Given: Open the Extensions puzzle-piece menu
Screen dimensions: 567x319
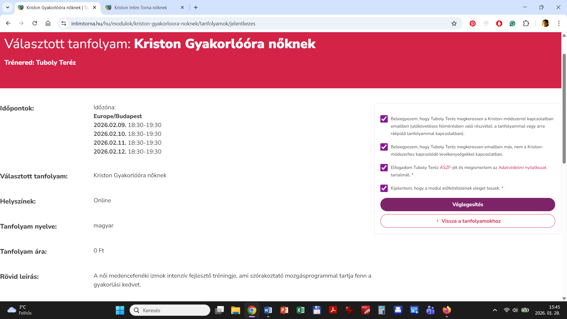Looking at the screenshot, I should [526, 24].
